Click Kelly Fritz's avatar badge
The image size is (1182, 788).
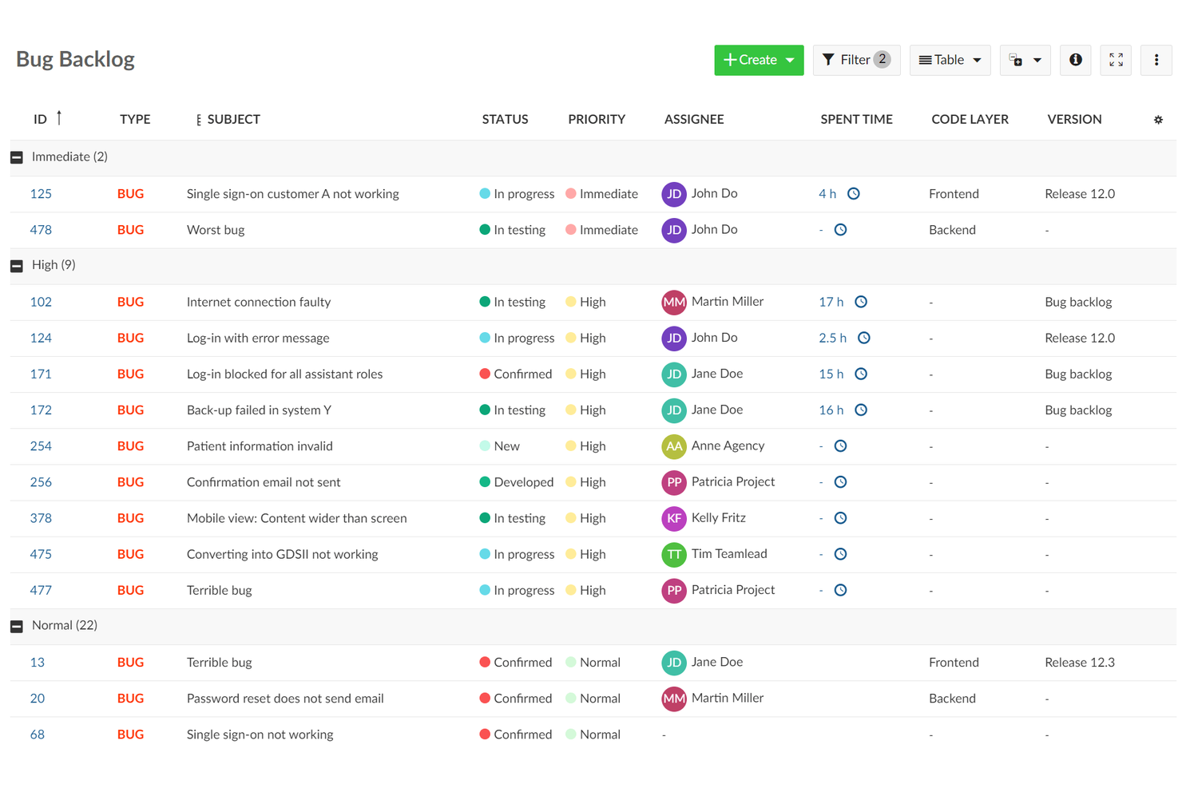(x=674, y=517)
